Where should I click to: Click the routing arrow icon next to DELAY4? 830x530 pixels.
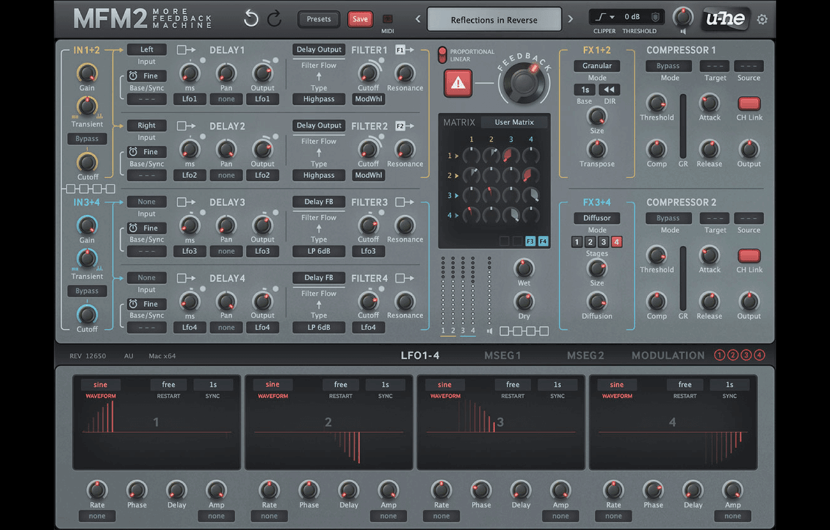click(186, 278)
